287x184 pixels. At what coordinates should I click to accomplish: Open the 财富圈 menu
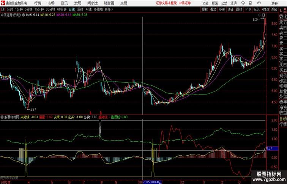109,3
